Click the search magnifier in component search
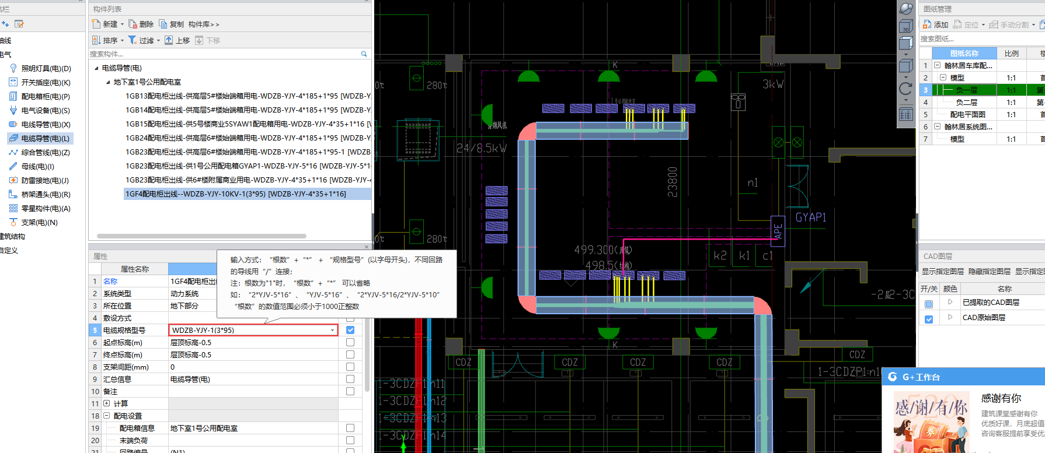 coord(364,54)
